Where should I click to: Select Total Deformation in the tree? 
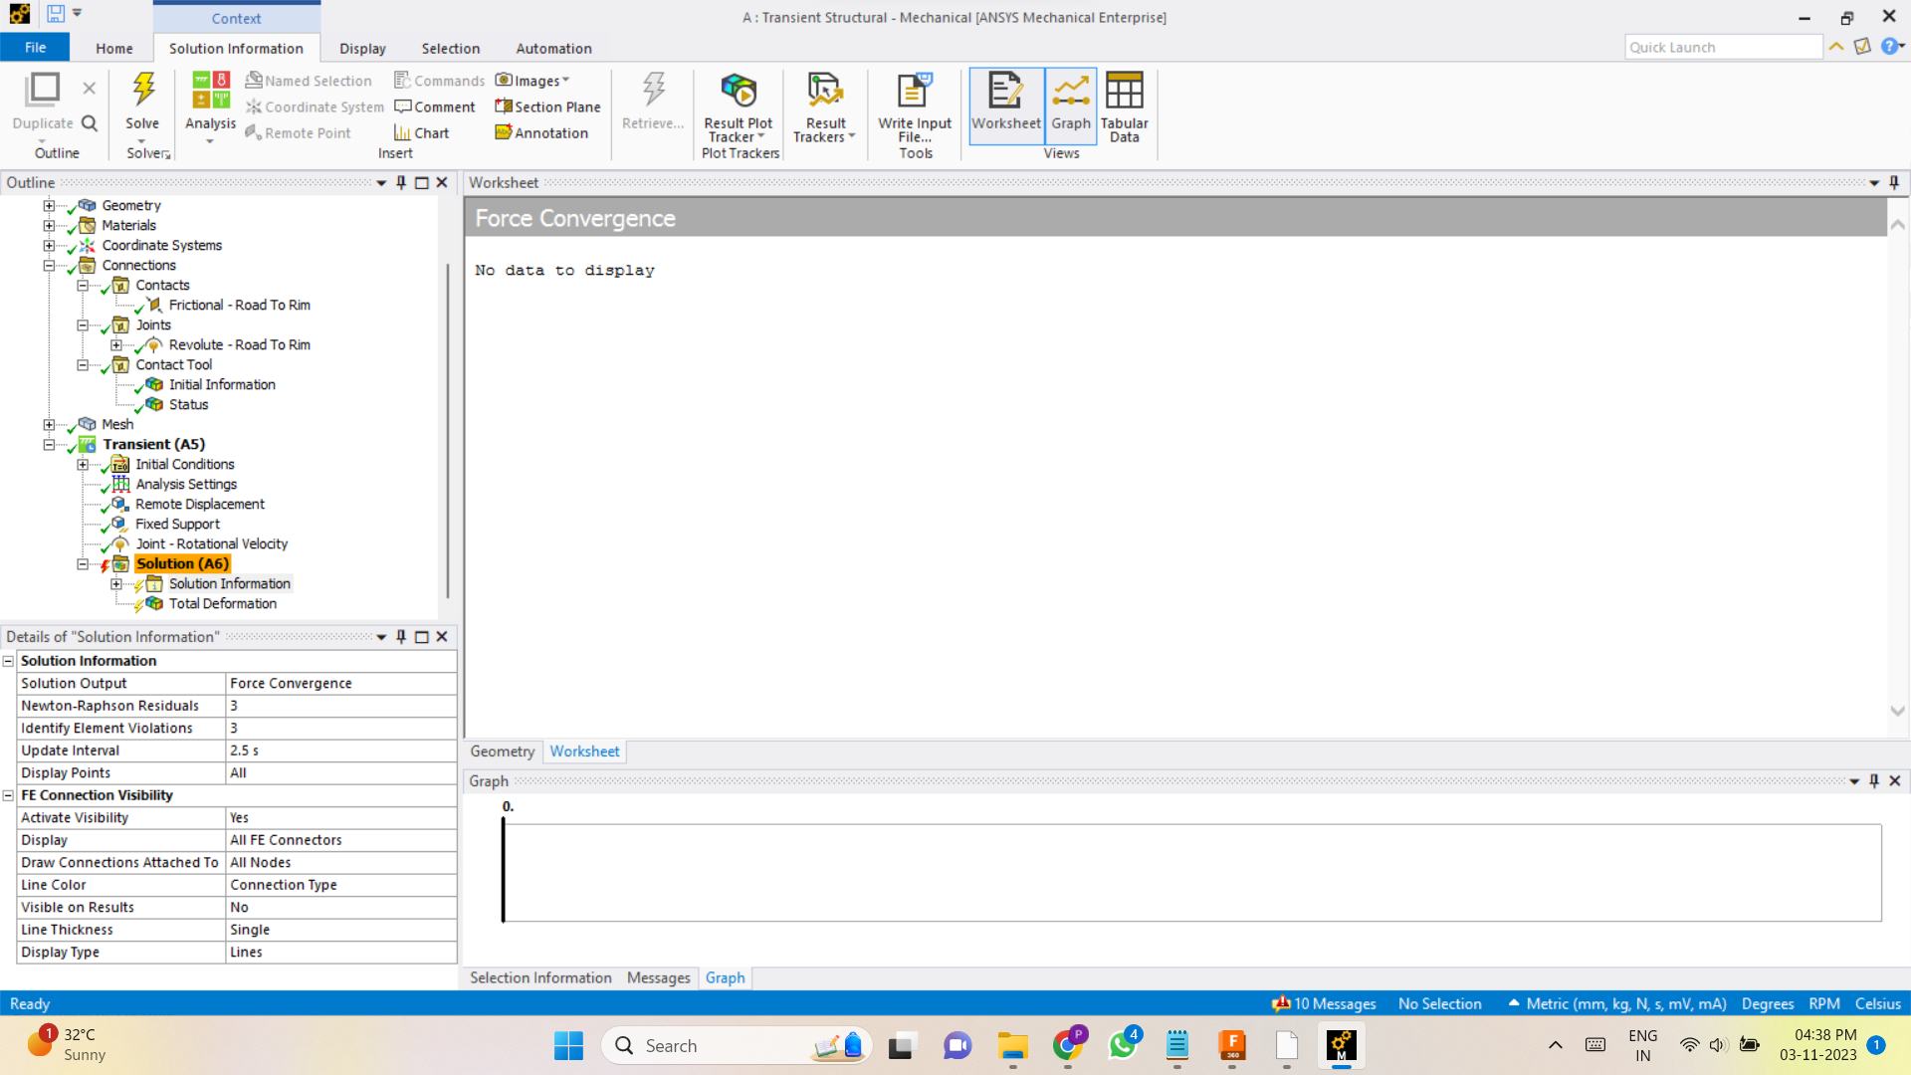[x=223, y=604]
